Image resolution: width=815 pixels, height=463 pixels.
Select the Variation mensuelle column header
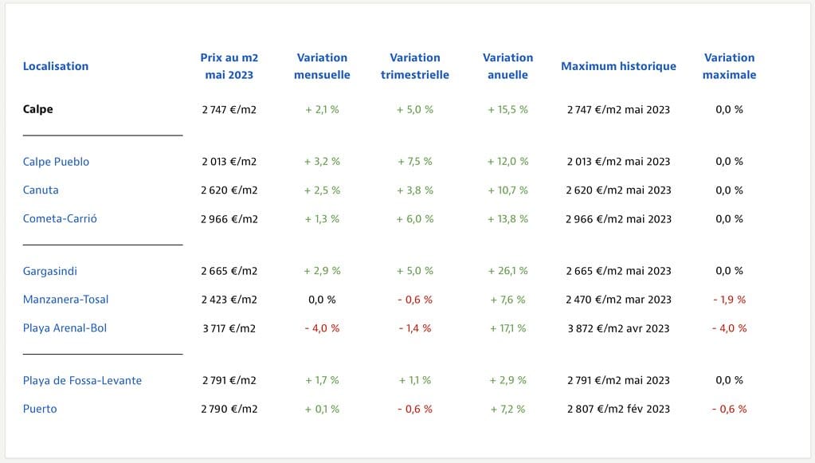click(322, 66)
